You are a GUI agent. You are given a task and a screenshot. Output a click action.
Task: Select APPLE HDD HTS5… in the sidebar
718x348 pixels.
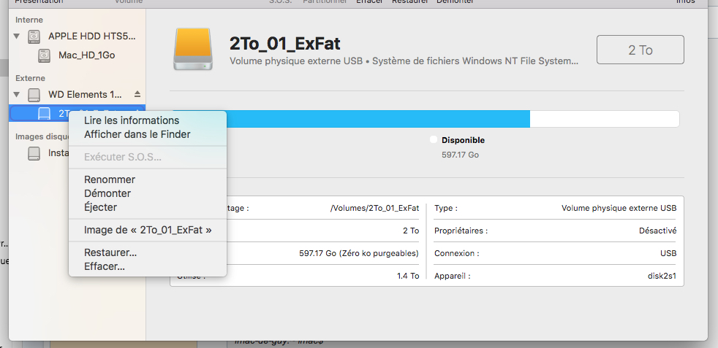92,36
